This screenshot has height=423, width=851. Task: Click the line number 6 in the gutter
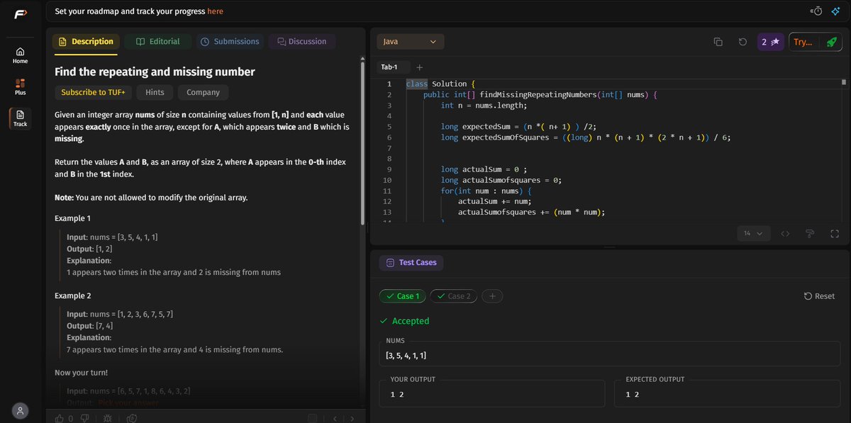[389, 137]
